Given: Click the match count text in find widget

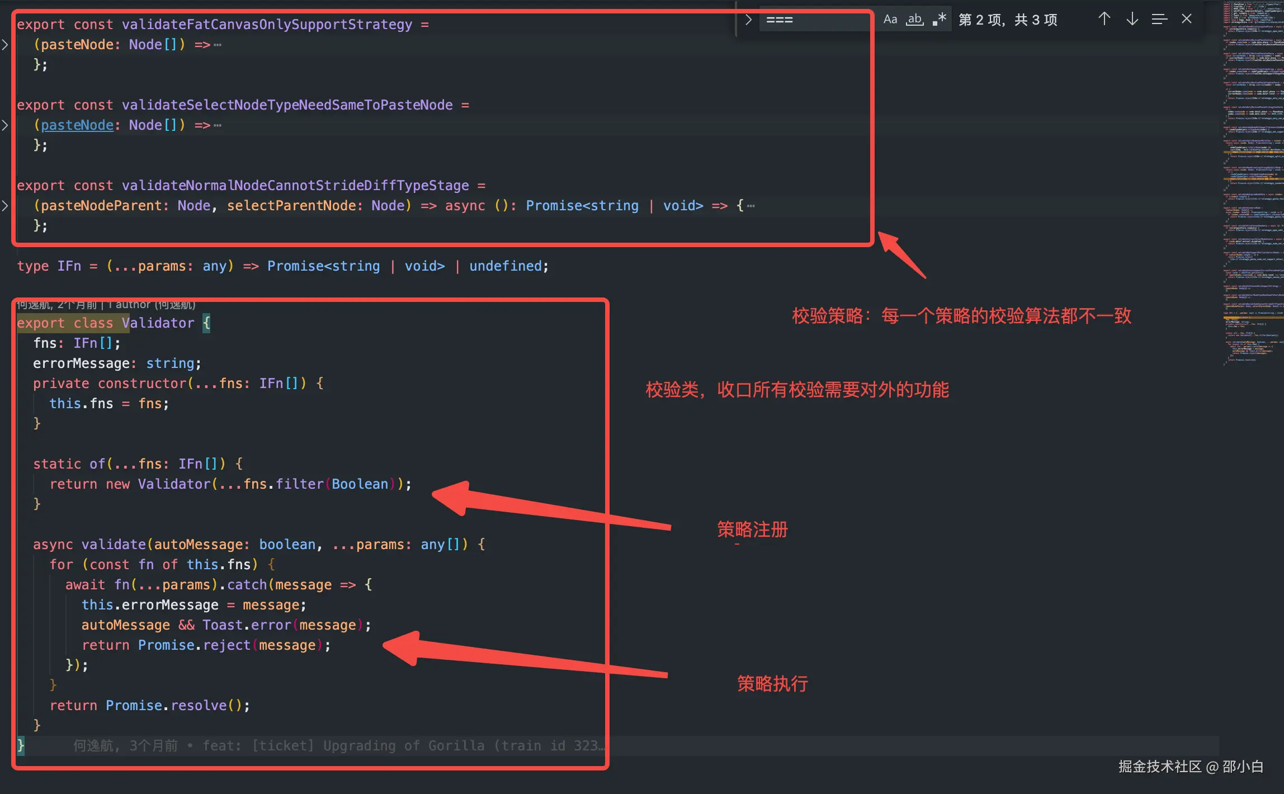Looking at the screenshot, I should (x=1008, y=20).
